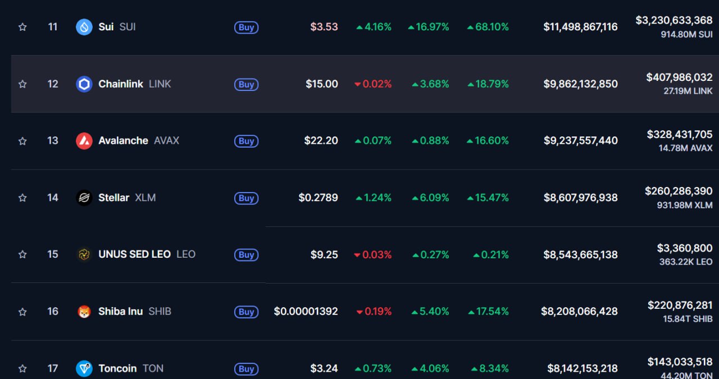Click the Toncoin logo icon
This screenshot has width=719, height=379.
84,368
